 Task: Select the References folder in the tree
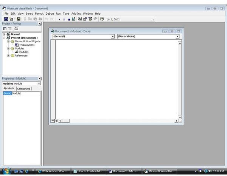tap(21, 56)
